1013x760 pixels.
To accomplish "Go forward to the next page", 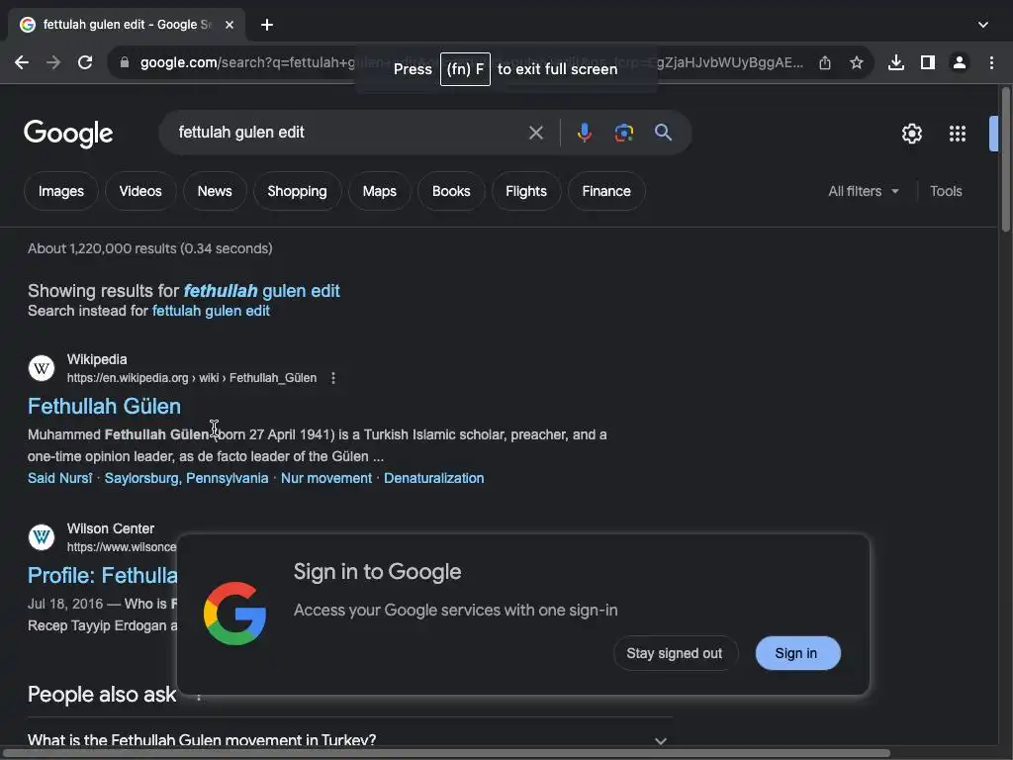I will coord(53,62).
